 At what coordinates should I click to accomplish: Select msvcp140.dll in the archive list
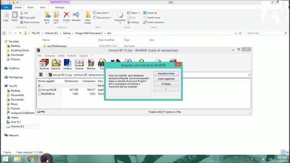[48, 90]
